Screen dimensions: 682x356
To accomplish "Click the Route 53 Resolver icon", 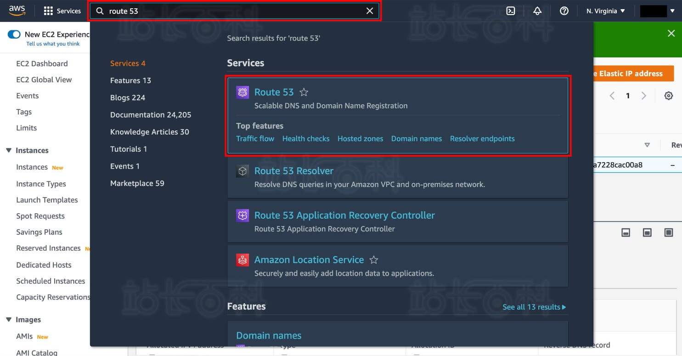I will pyautogui.click(x=242, y=171).
